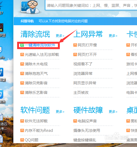Open the 联盟 desktop game icon
Image resolution: width=137 pixels, height=147 pixels.
2,28
